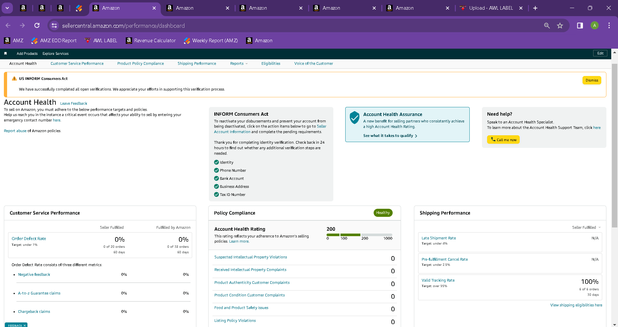
Task: Click the Healthy status badge
Action: (383, 213)
